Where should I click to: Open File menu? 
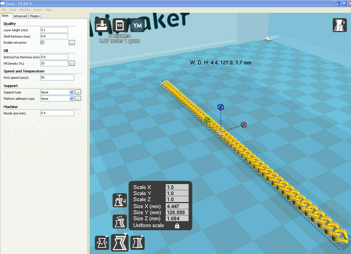coord(4,10)
